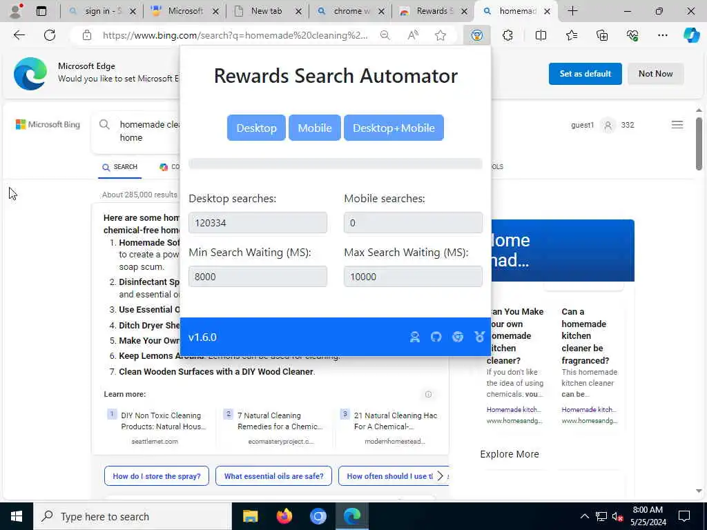
Task: Close the 'homemad' active tab
Action: tap(547, 11)
